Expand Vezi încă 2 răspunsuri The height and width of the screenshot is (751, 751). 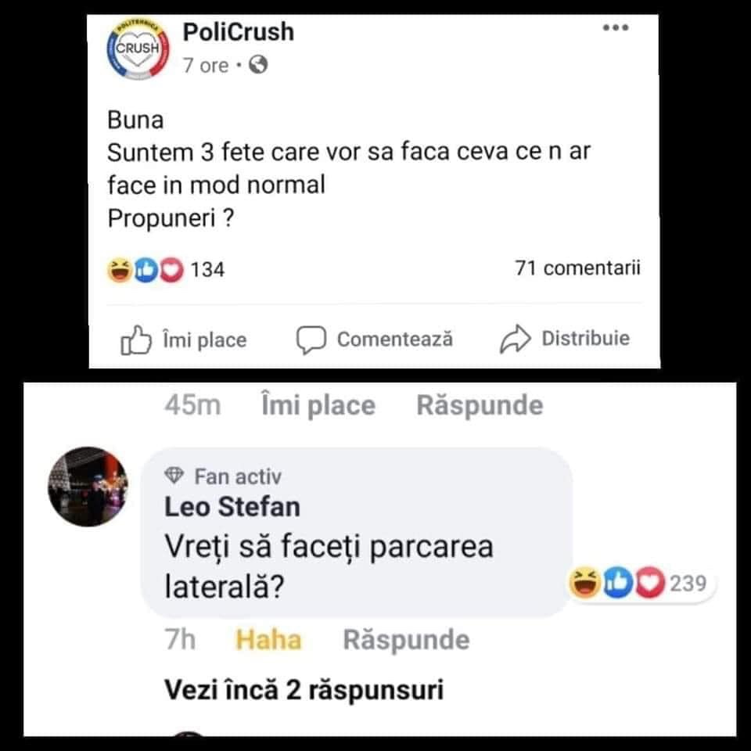[x=304, y=691]
